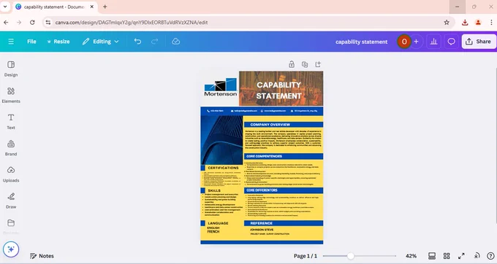Click the user avatar circle
The height and width of the screenshot is (264, 497).
click(404, 42)
